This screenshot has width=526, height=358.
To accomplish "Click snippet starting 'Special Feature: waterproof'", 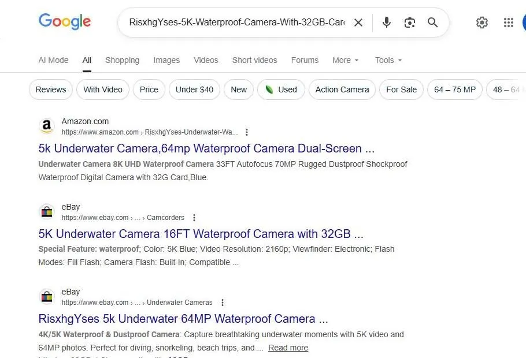I will [216, 255].
